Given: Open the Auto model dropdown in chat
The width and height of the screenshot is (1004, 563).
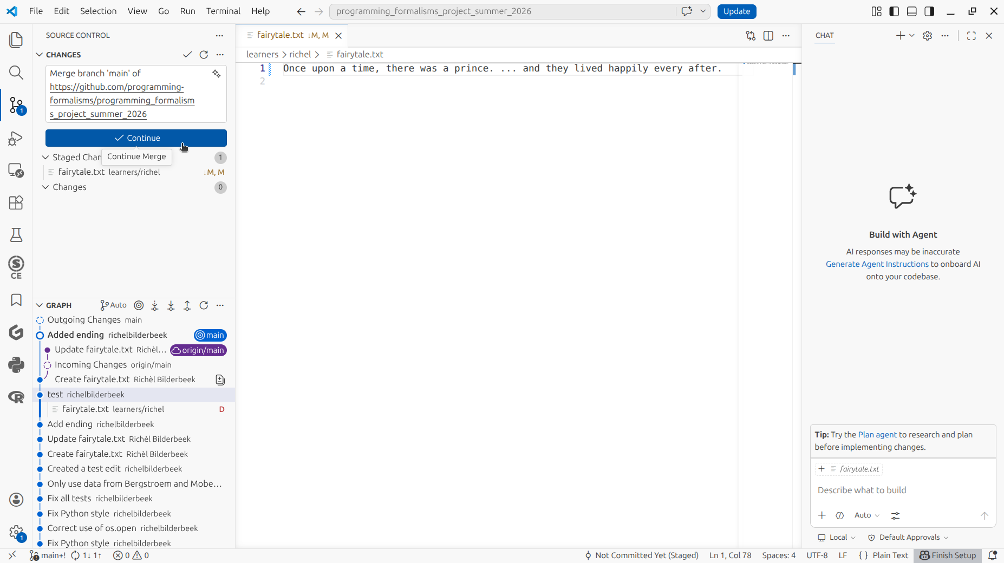Looking at the screenshot, I should [867, 515].
